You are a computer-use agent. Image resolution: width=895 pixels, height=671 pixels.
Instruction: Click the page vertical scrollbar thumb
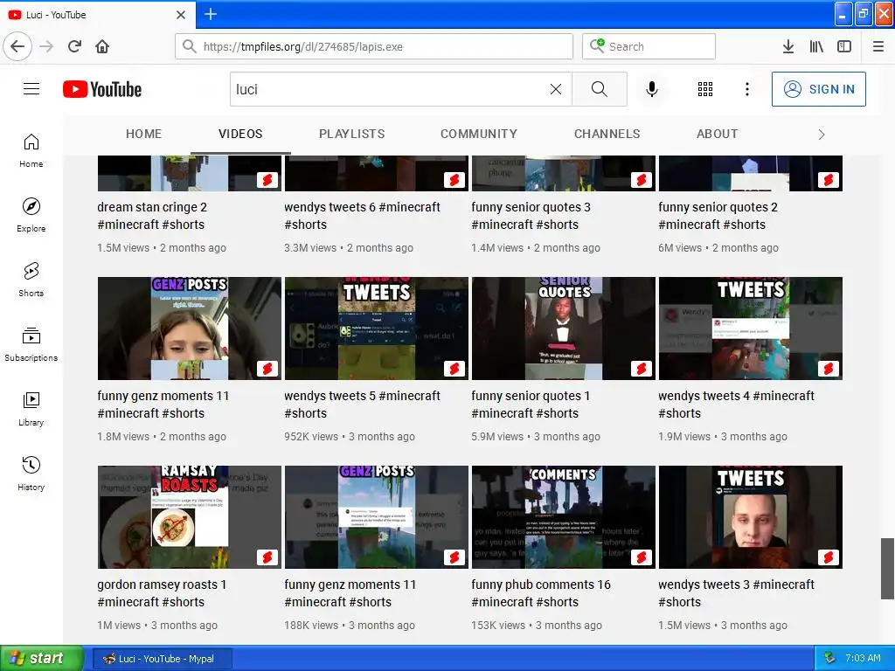click(x=887, y=568)
